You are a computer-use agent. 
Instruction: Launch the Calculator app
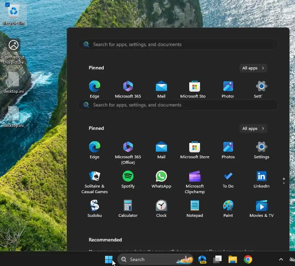tap(128, 208)
